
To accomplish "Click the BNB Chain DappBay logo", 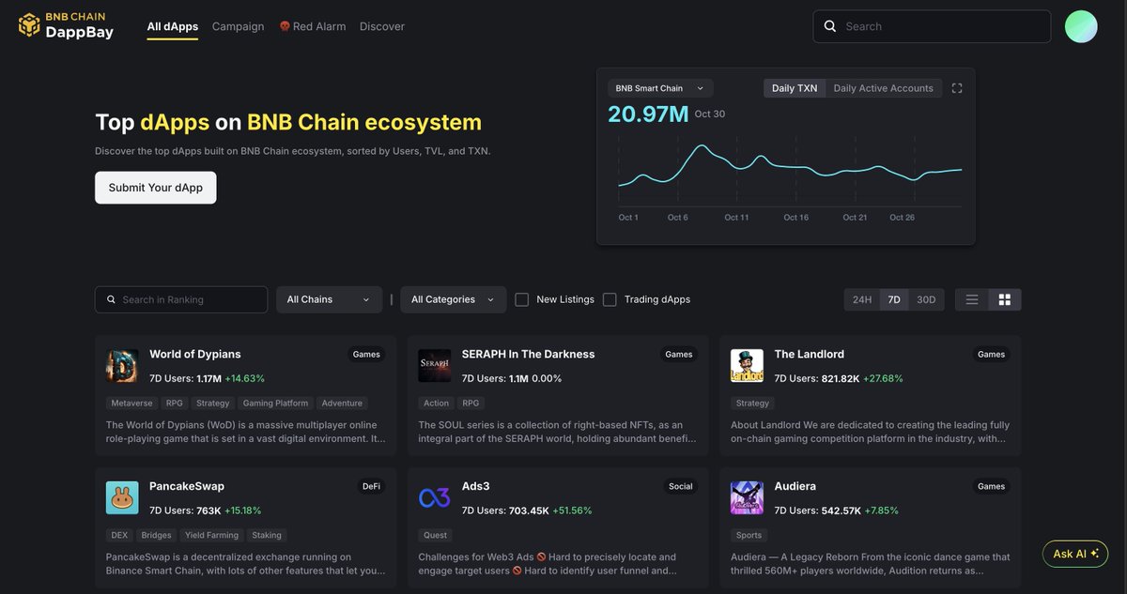I will [x=67, y=26].
